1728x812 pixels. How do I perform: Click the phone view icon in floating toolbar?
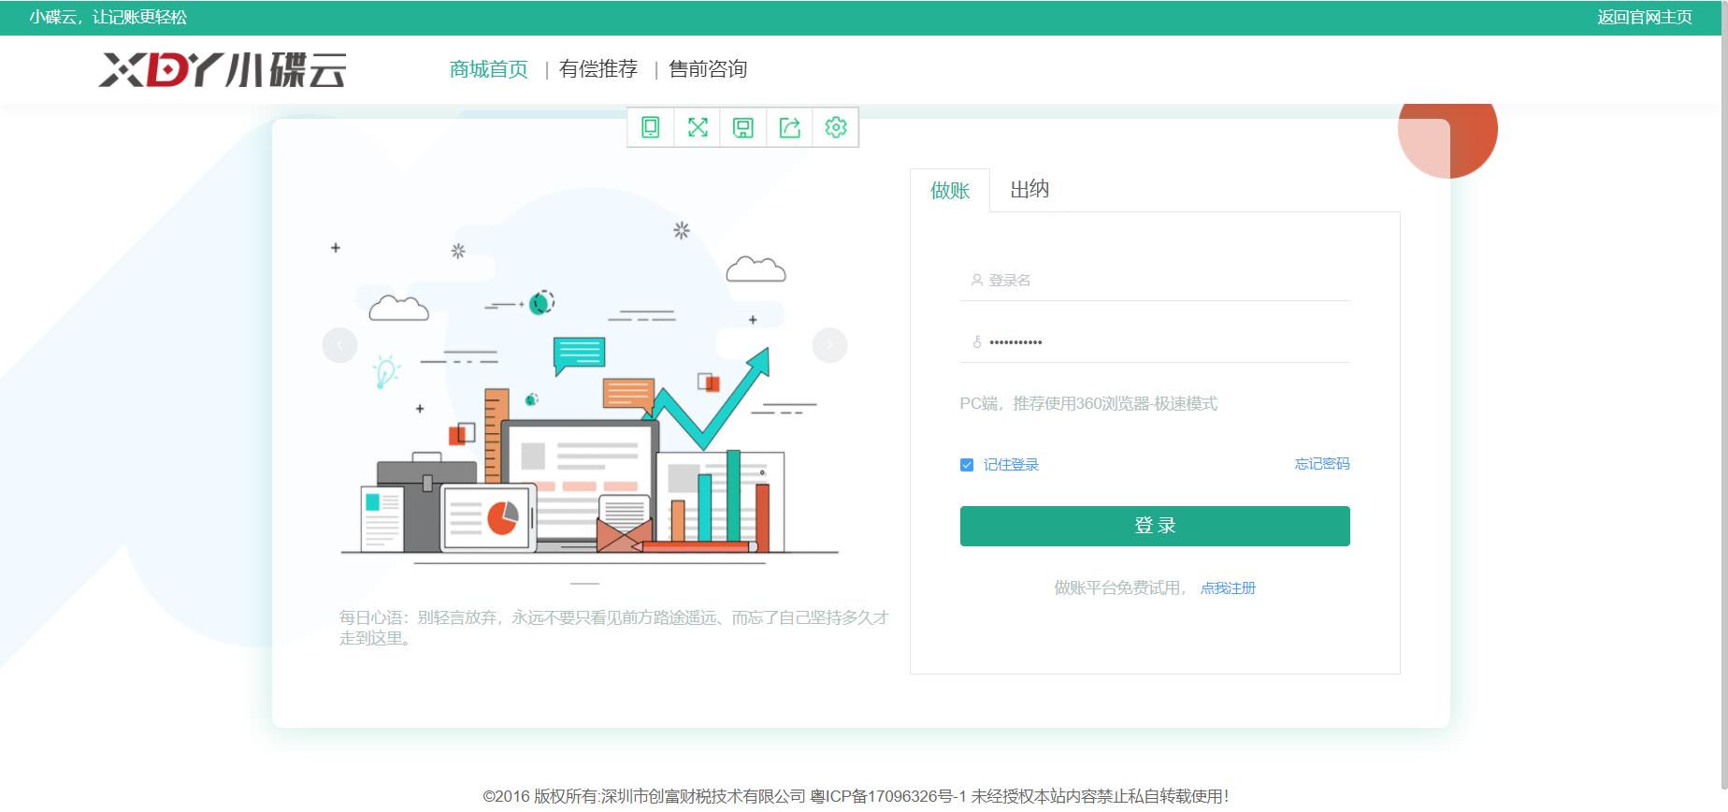pos(651,127)
